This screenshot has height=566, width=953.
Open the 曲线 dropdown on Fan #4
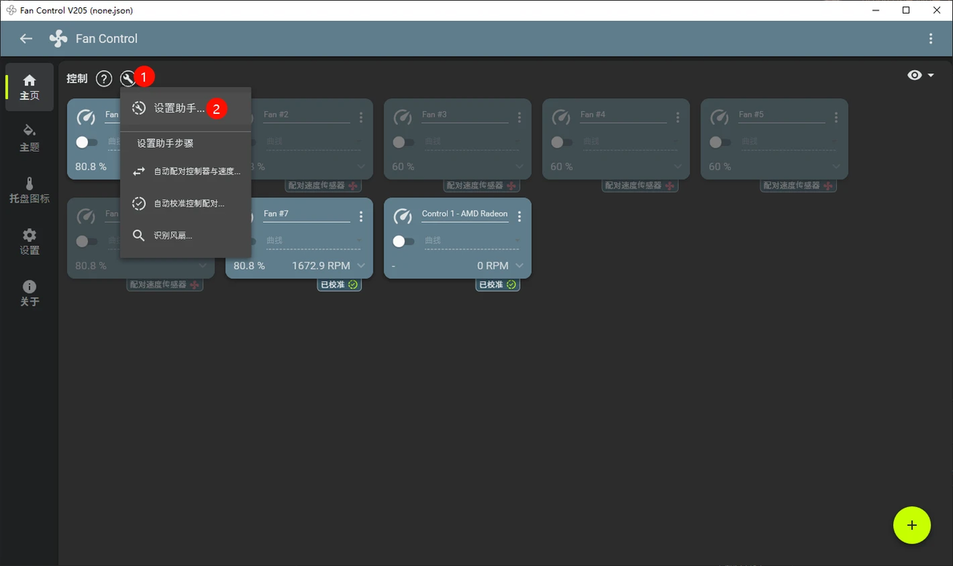(x=630, y=142)
